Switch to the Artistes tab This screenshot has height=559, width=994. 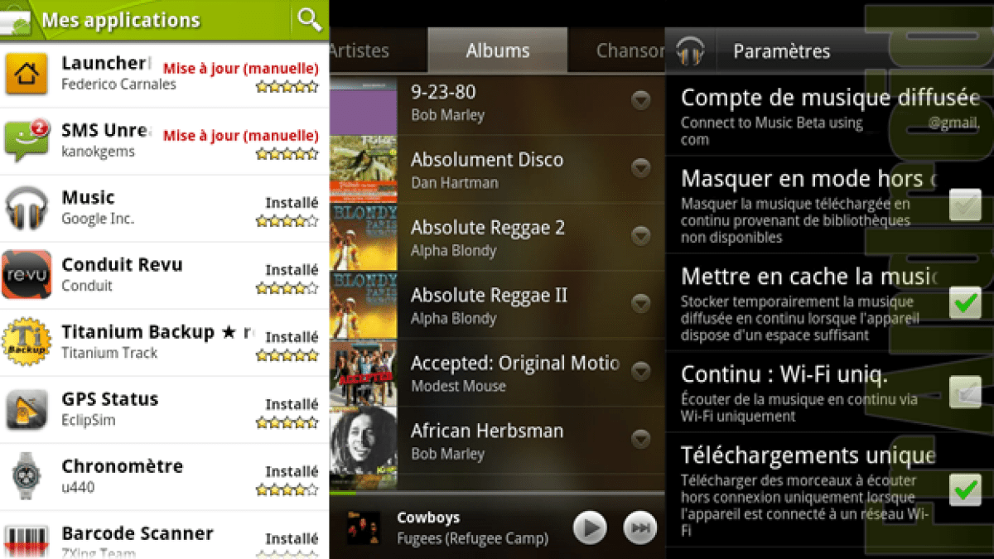359,51
